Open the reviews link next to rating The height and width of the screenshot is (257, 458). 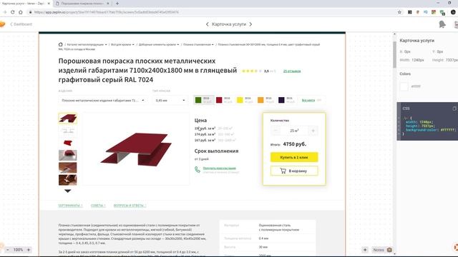(292, 71)
